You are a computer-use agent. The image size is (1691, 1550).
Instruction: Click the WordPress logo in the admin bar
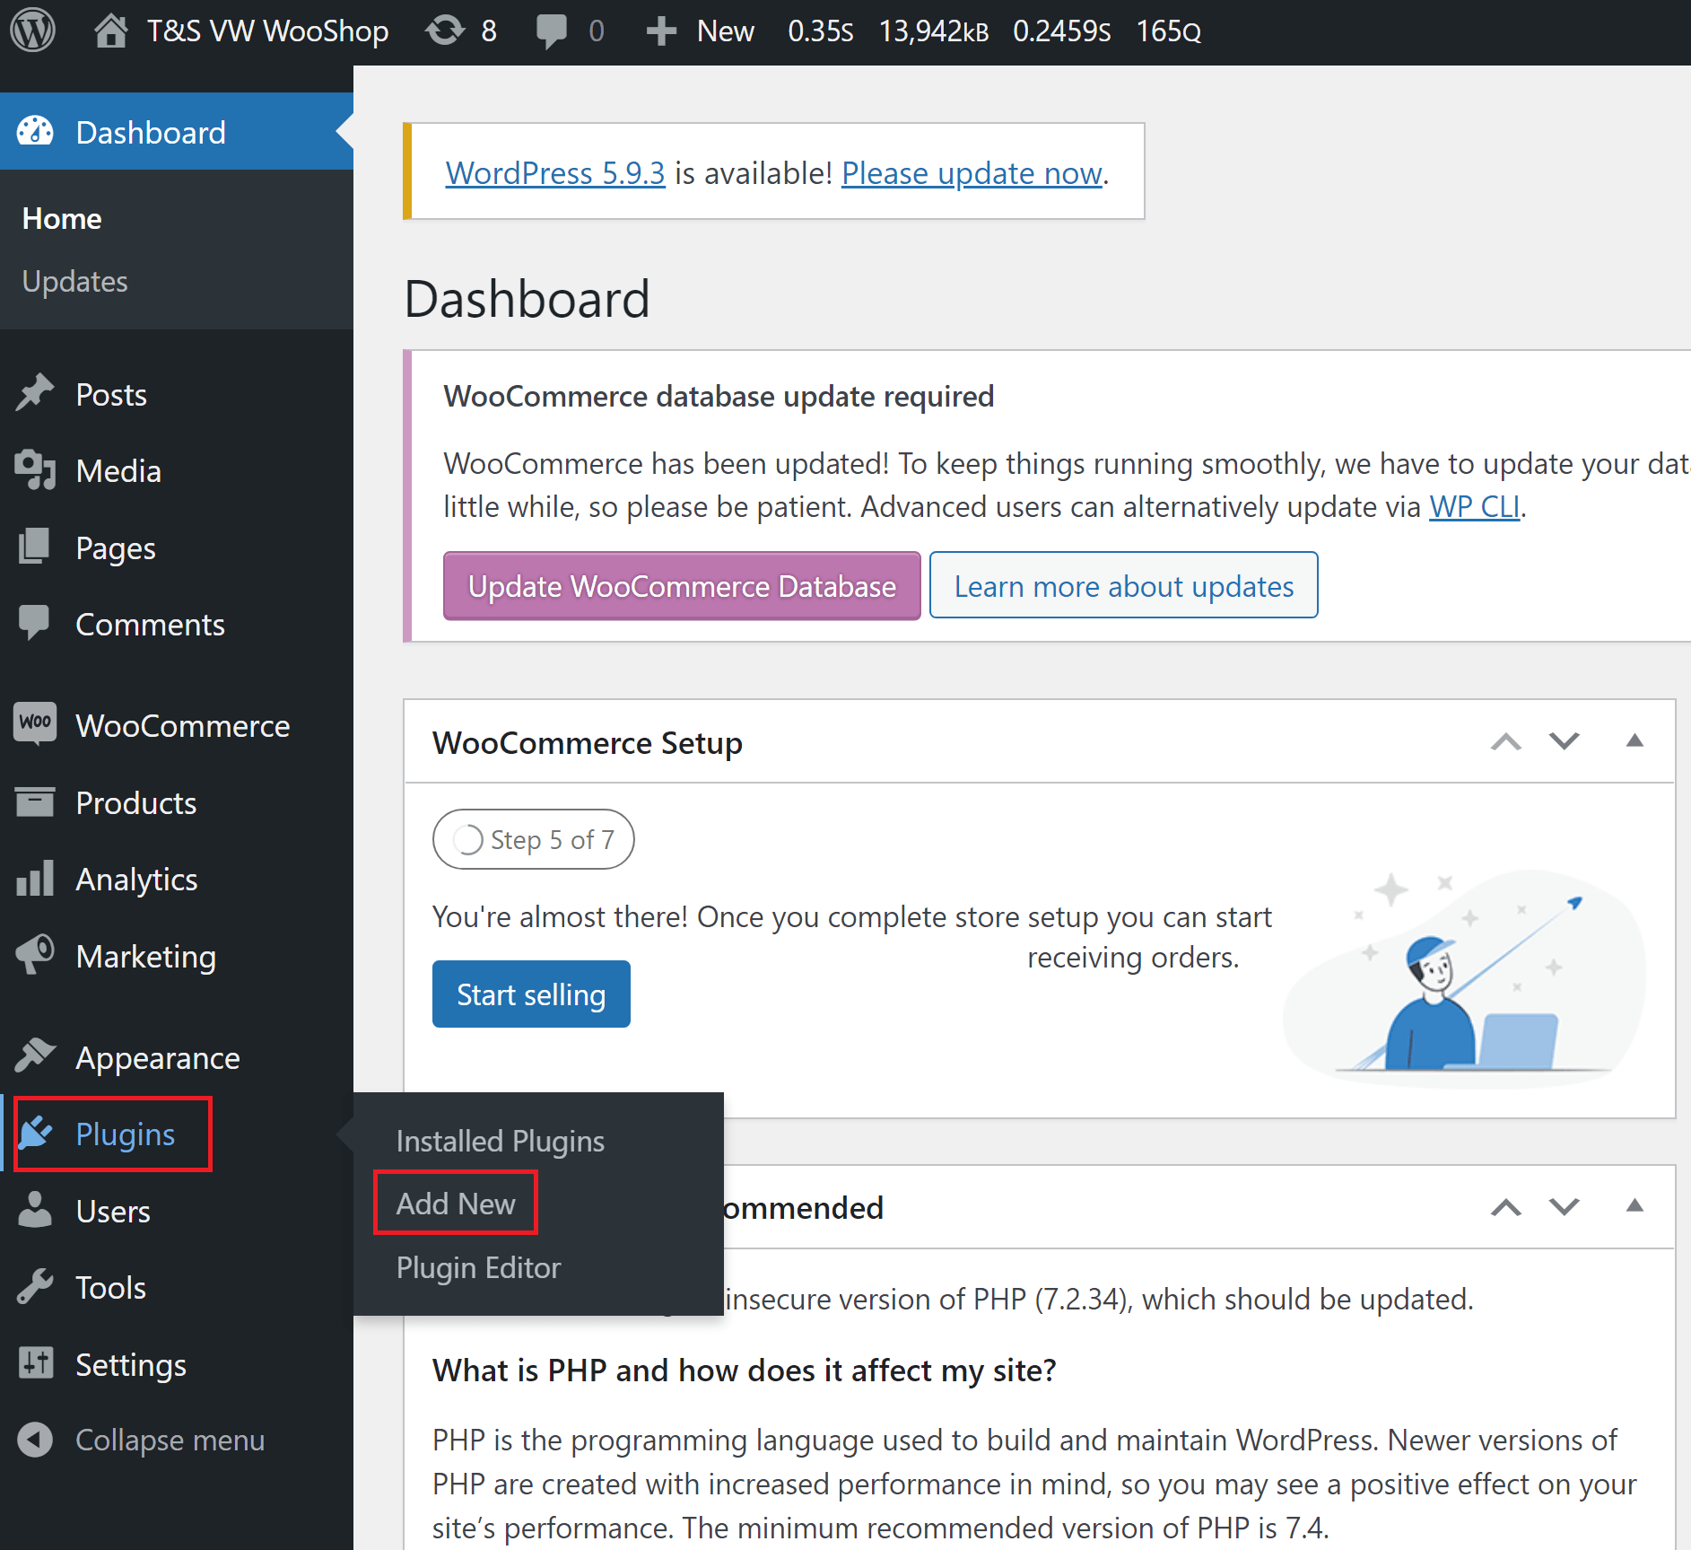point(32,30)
